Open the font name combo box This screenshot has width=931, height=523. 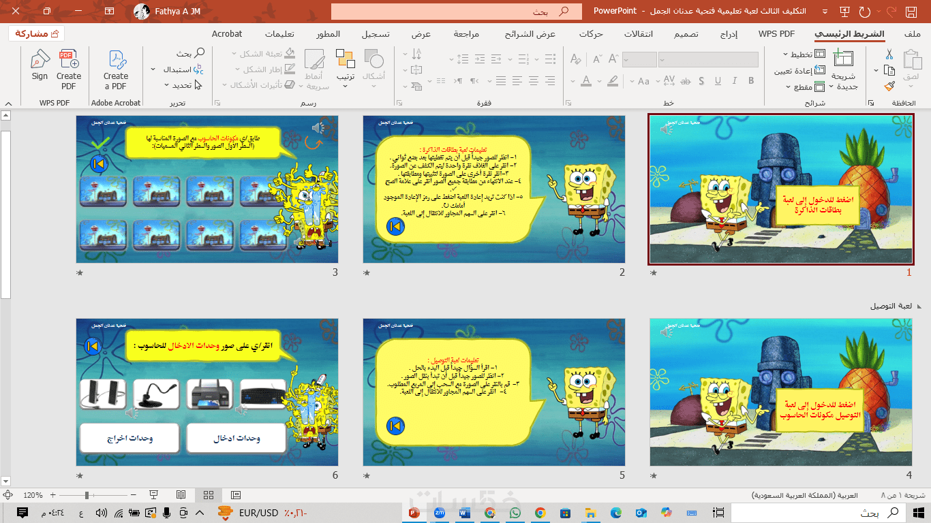point(708,59)
